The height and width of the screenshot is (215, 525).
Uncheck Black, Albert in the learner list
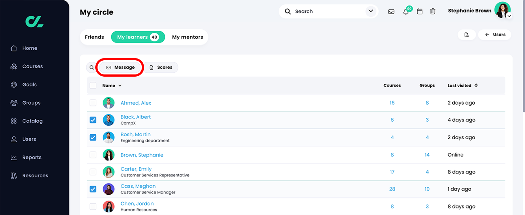pos(93,120)
